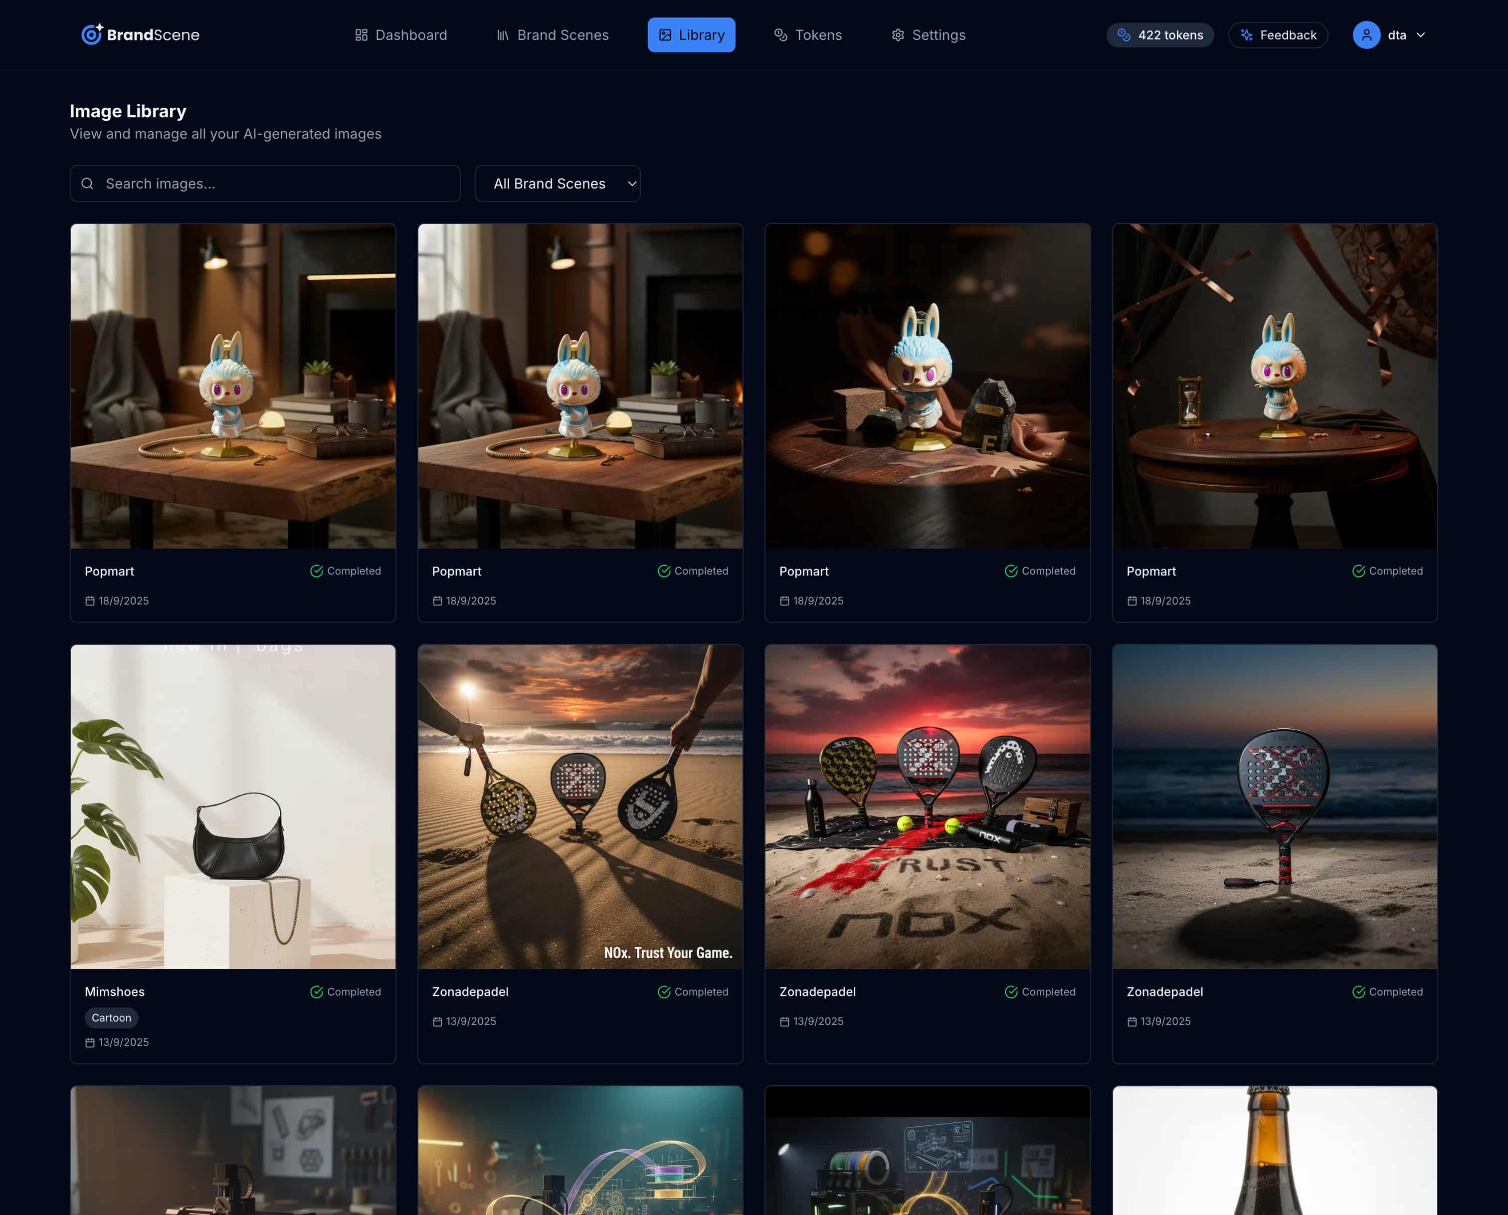Click the user avatar icon

point(1366,35)
